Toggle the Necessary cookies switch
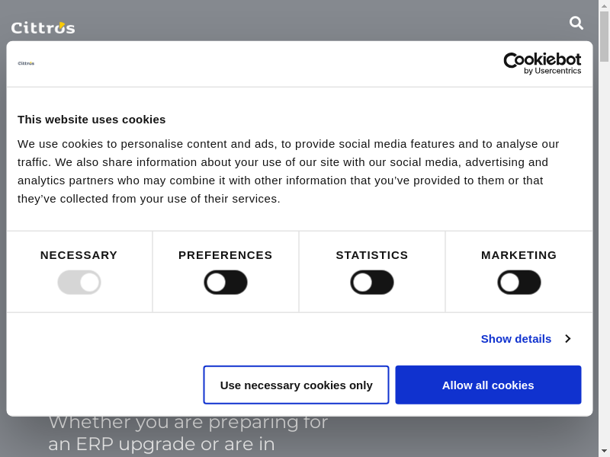This screenshot has height=457, width=610. tap(79, 283)
